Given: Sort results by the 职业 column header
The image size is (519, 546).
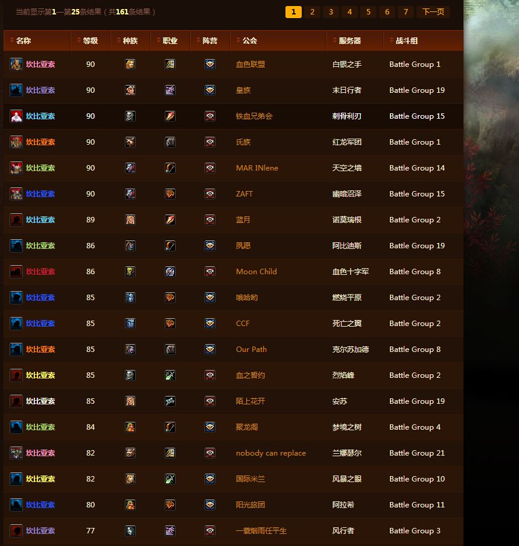Looking at the screenshot, I should point(170,41).
